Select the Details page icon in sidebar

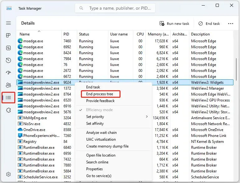pos(8,97)
